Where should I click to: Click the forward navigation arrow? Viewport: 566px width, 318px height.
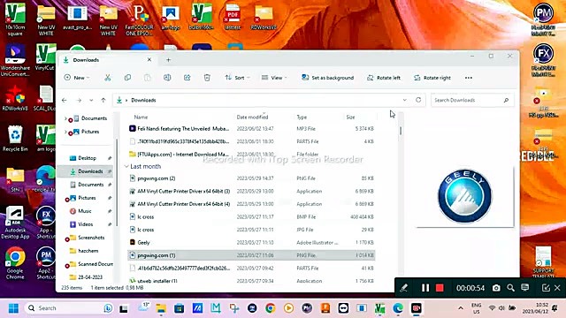[x=79, y=100]
